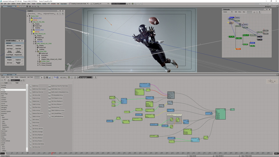Click Render Tree in Arnold Toolbar

pos(18,63)
